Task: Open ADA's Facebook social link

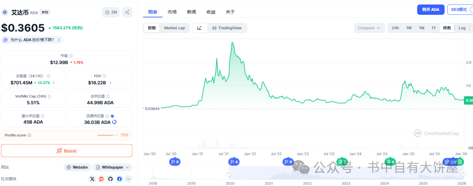Action: pos(120,179)
